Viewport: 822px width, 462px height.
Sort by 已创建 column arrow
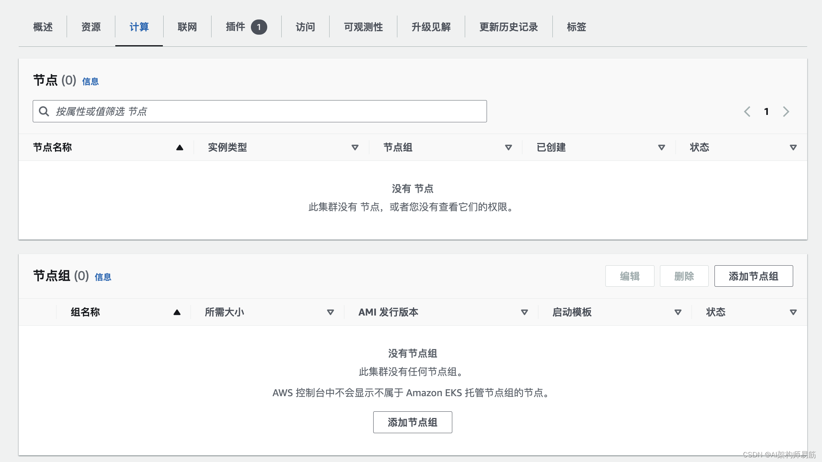pyautogui.click(x=661, y=147)
